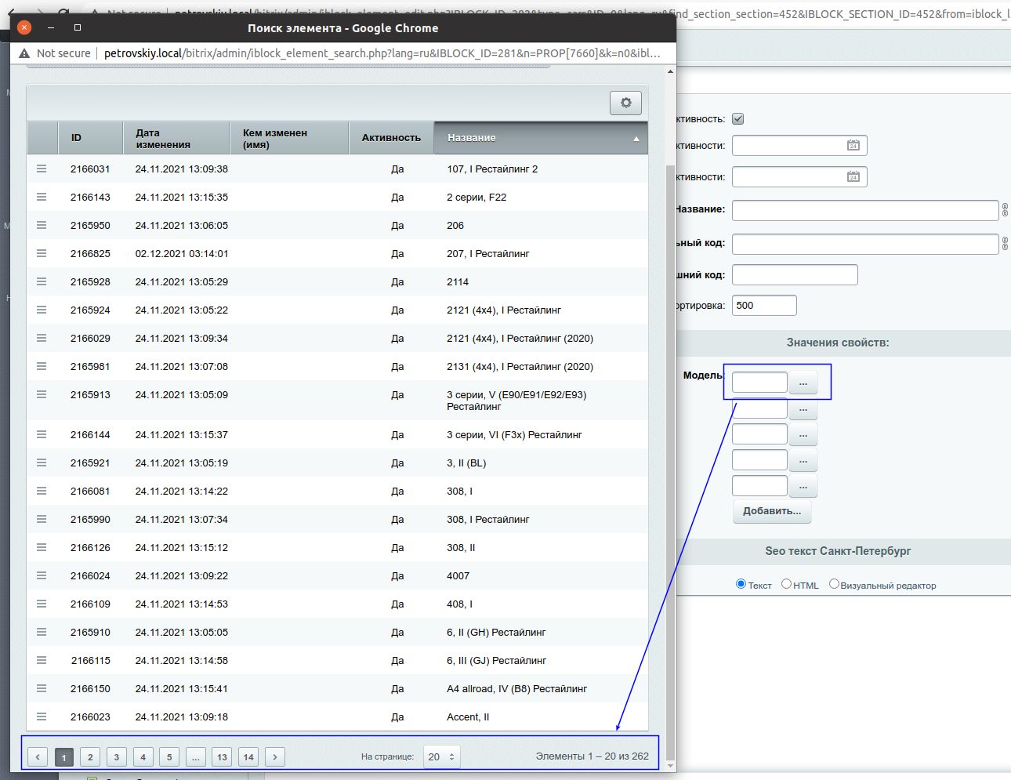Select Визуальный редактор radio option

tap(834, 584)
